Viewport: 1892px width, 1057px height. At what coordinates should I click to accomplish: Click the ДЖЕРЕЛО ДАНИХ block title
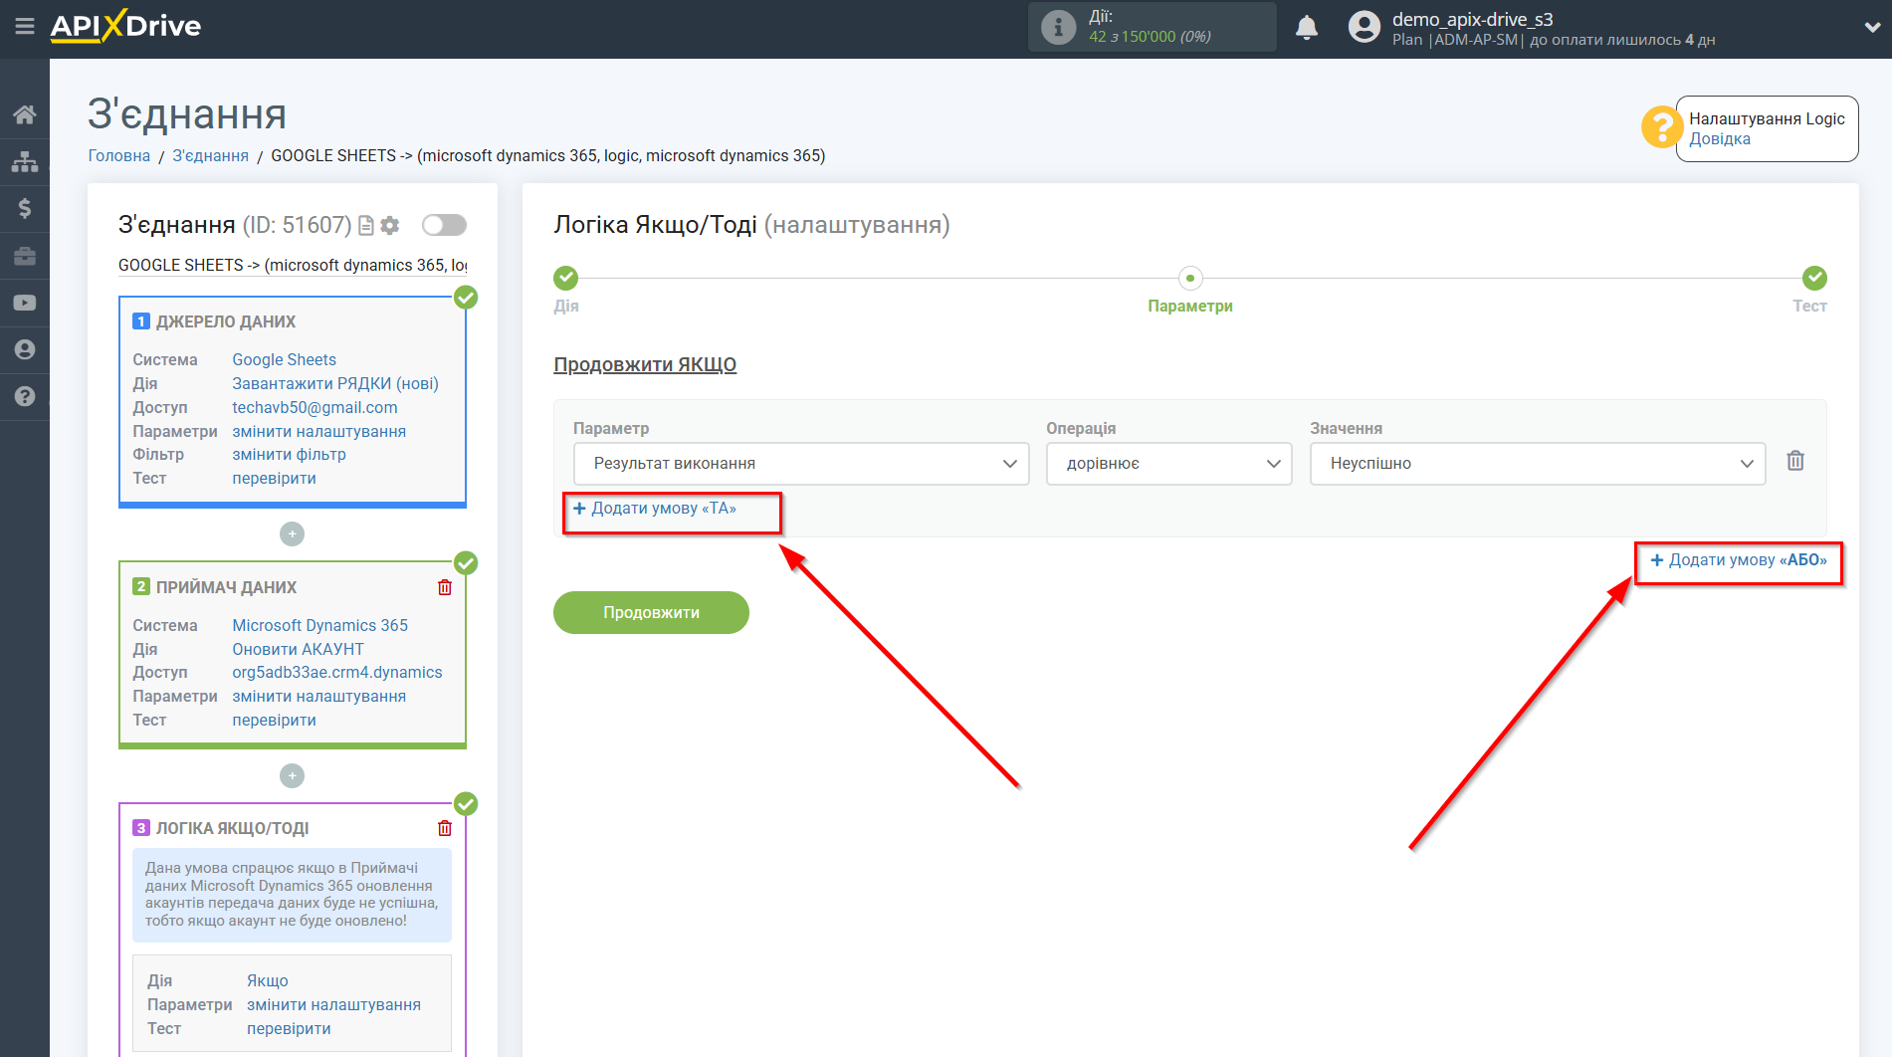coord(226,321)
